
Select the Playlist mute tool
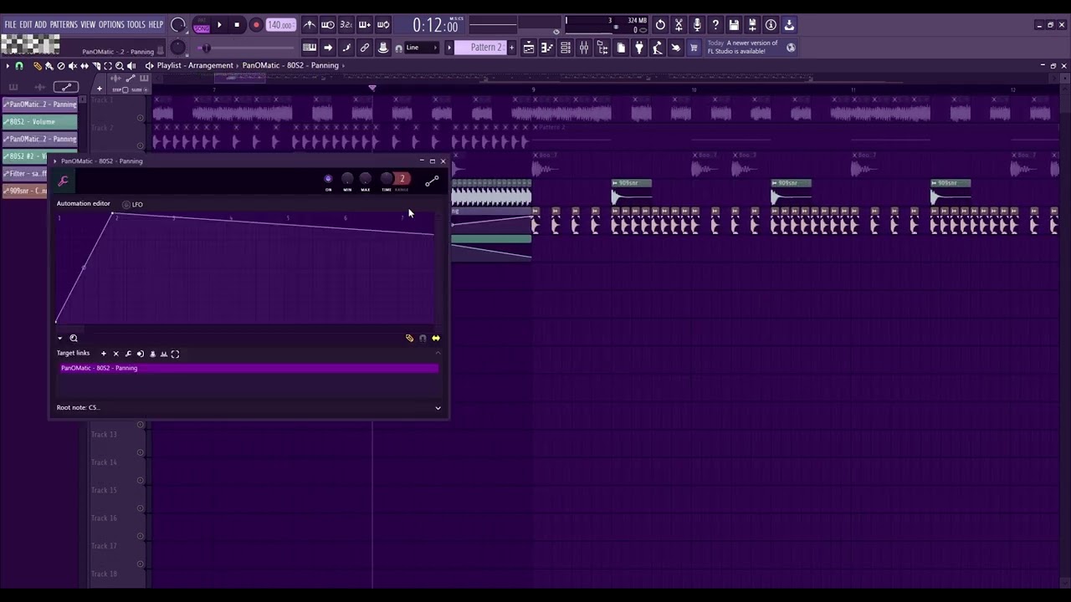click(72, 65)
